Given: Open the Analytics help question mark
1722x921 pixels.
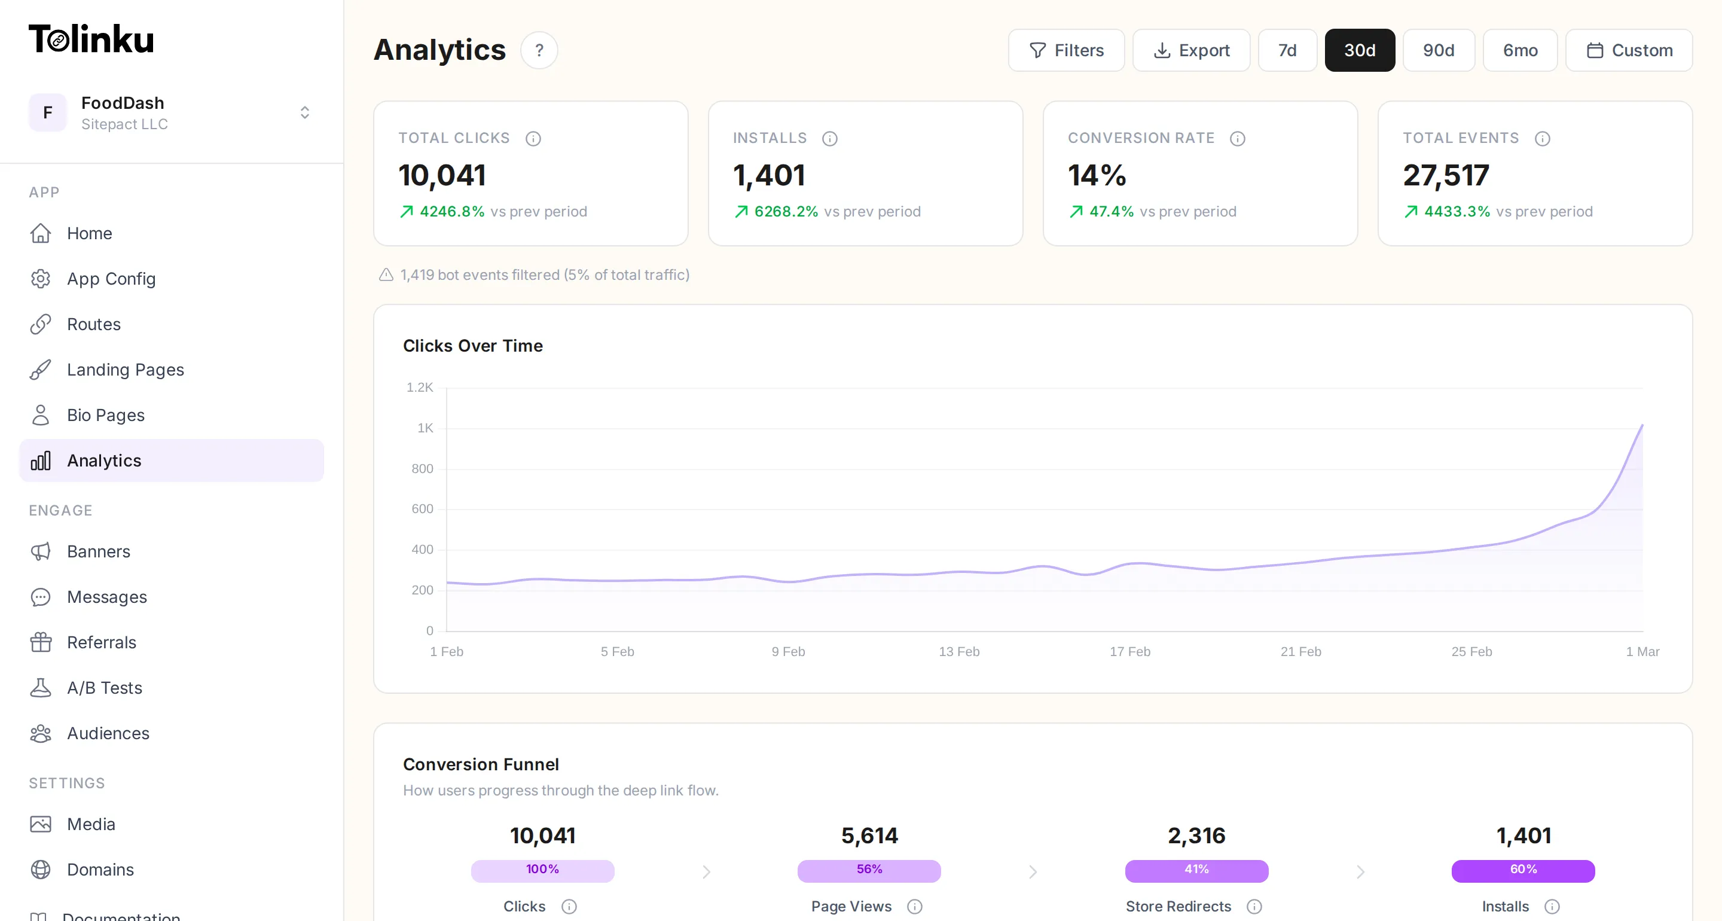Looking at the screenshot, I should click(x=539, y=50).
